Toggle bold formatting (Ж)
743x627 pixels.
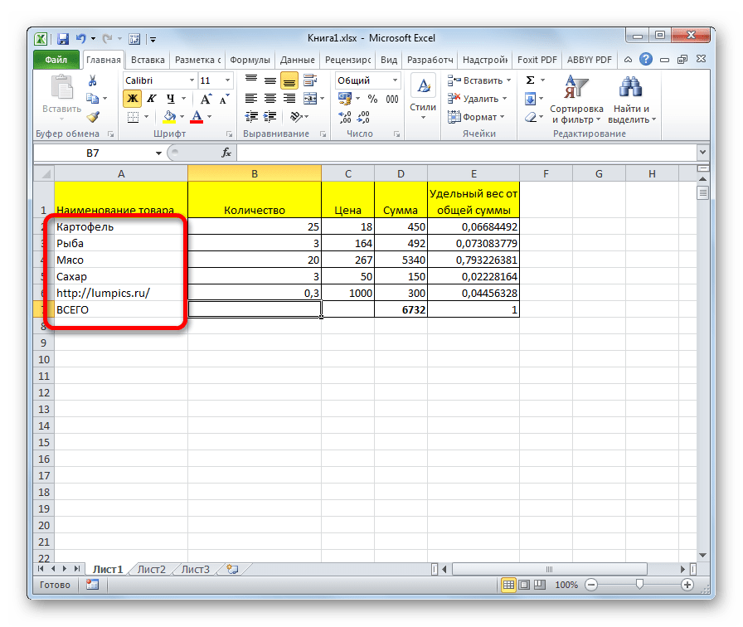click(131, 100)
